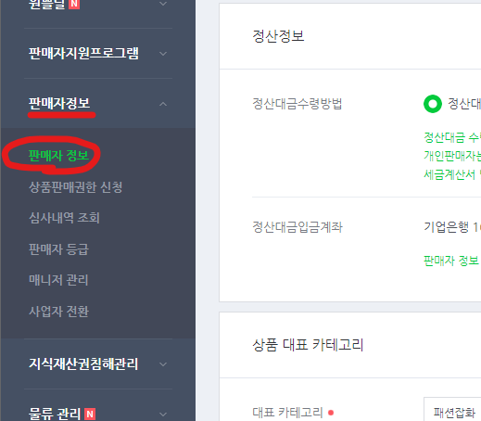Click the N badge on the top menu item
The image size is (481, 421).
point(74,4)
